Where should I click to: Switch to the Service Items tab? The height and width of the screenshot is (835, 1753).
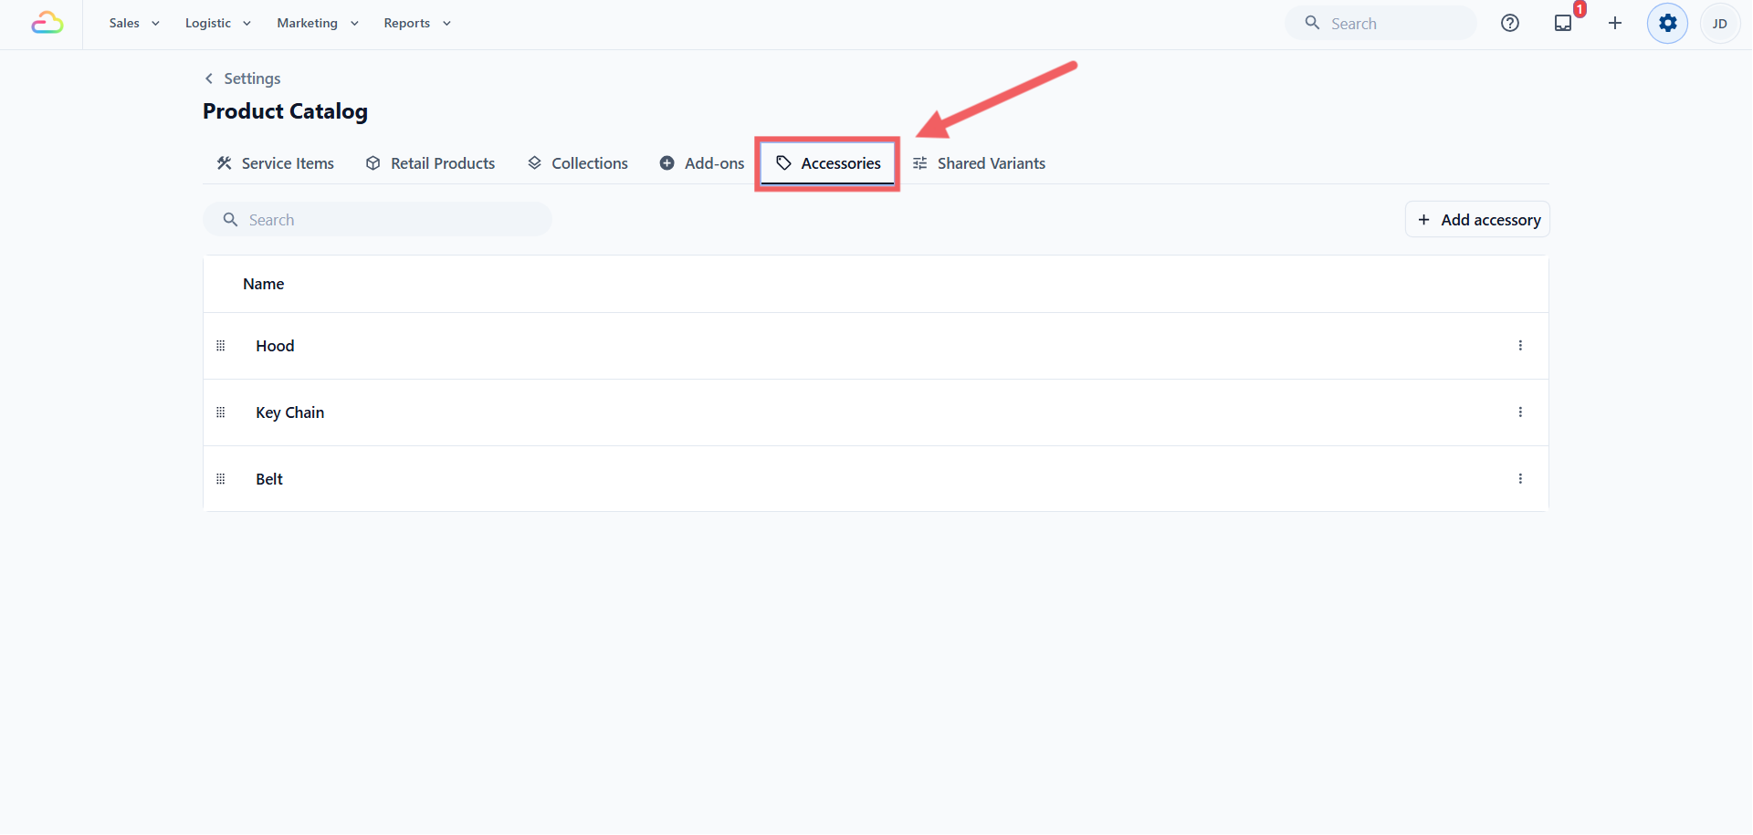[x=275, y=163]
